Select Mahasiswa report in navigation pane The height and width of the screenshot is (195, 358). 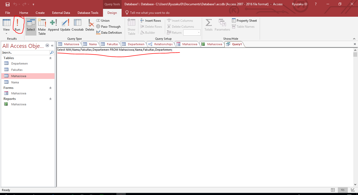28,104
